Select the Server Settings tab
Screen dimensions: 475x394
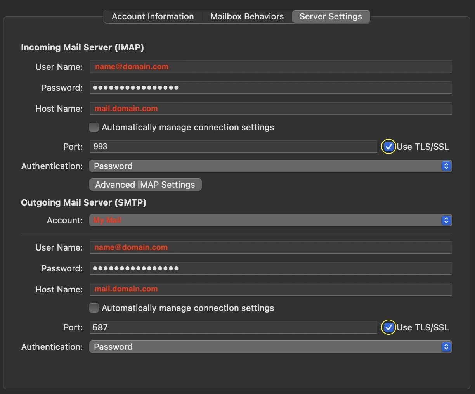(331, 17)
